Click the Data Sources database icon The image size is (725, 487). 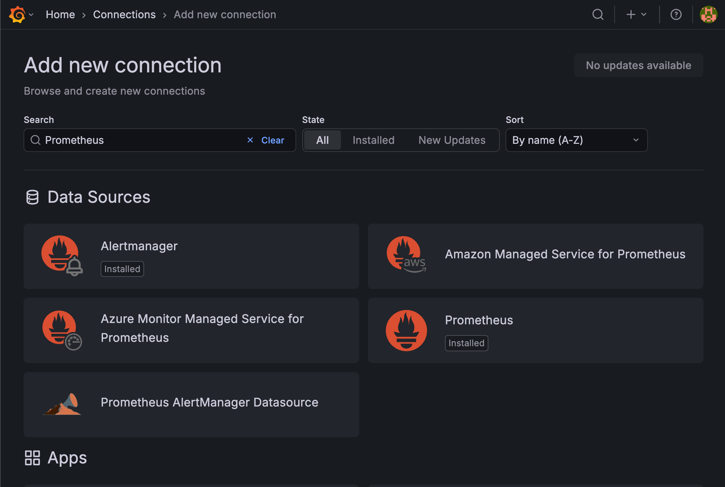click(x=32, y=197)
